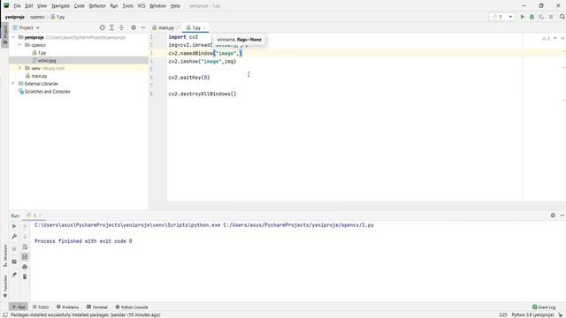
Task: Open the VCS menu
Action: 141,6
